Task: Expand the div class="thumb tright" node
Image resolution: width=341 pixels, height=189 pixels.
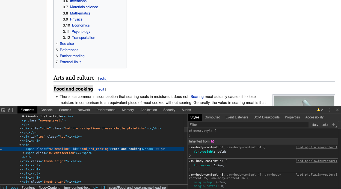Action: point(20,161)
